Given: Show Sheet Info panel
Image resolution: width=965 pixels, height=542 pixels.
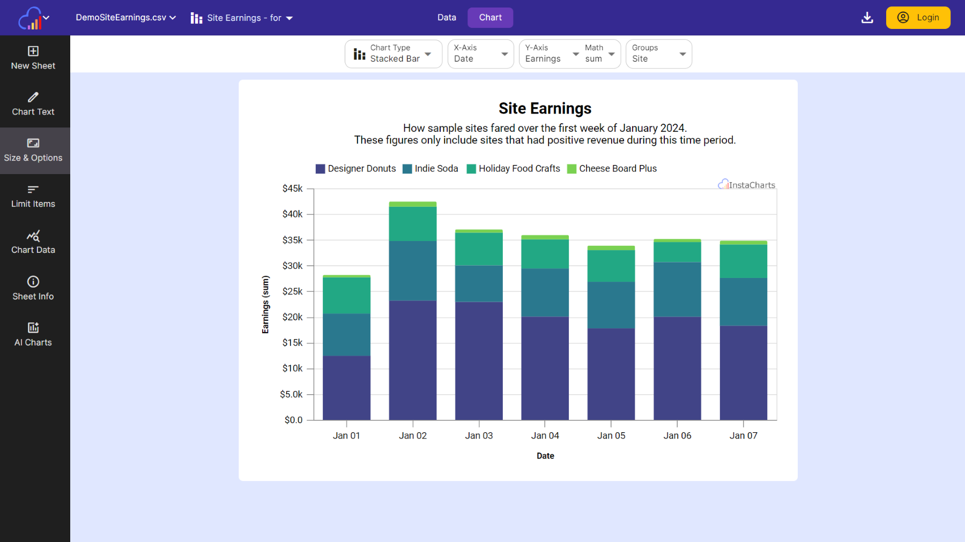Looking at the screenshot, I should (33, 289).
